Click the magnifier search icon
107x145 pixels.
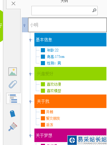(x=94, y=10)
